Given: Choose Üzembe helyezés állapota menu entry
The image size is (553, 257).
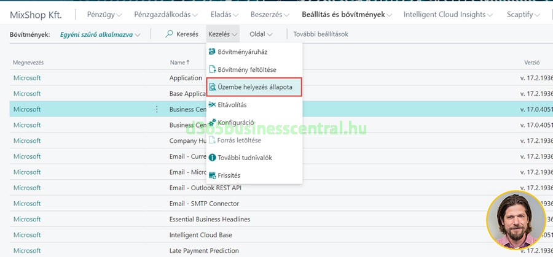Looking at the screenshot, I should click(254, 87).
